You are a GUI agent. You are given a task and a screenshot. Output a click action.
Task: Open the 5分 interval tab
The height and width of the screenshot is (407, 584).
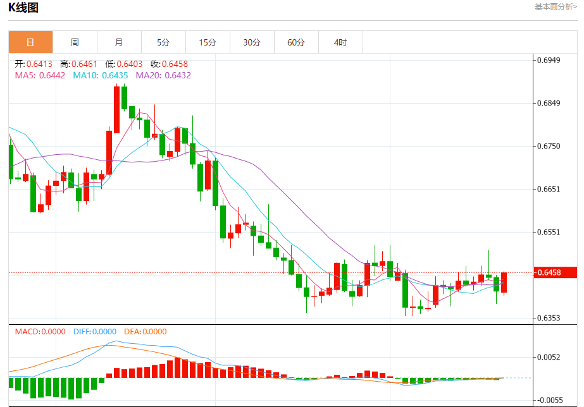pos(163,42)
